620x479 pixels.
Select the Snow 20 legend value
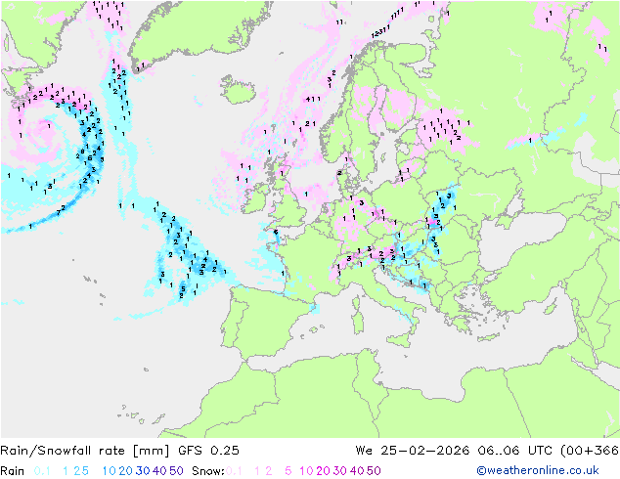tap(323, 471)
